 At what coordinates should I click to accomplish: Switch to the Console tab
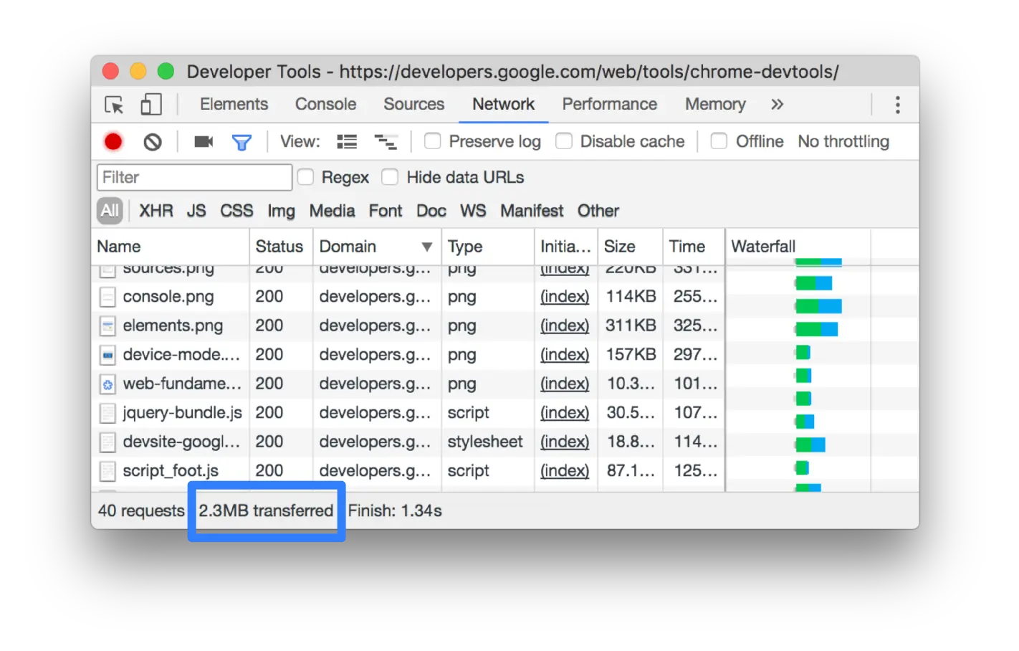(325, 105)
